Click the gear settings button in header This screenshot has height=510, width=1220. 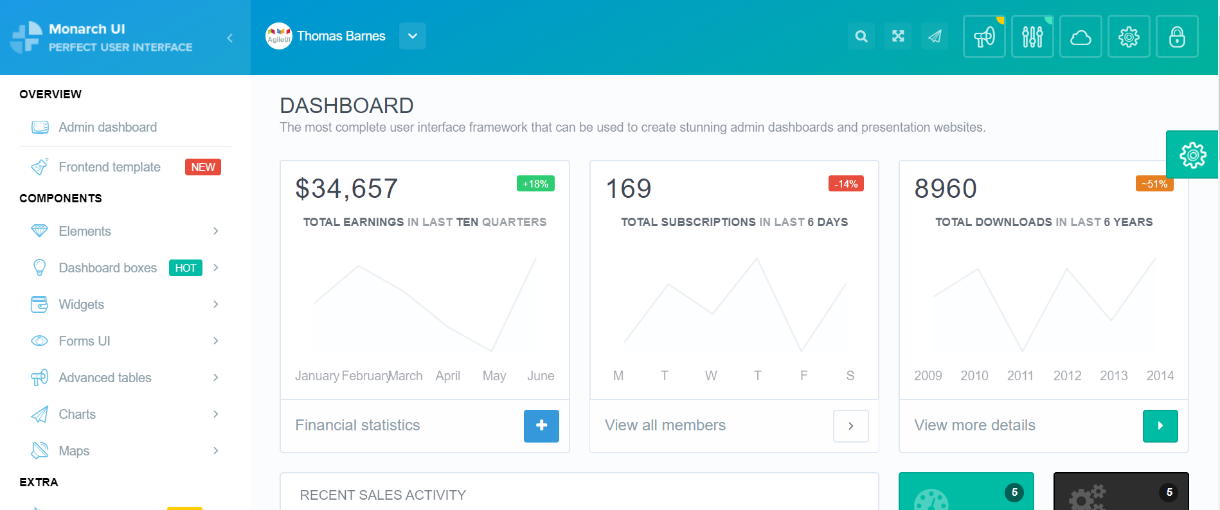tap(1129, 37)
